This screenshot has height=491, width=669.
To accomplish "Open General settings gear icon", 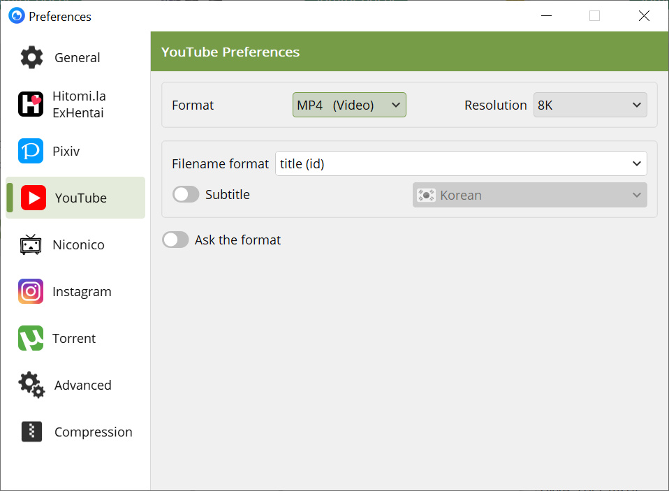I will pos(31,57).
